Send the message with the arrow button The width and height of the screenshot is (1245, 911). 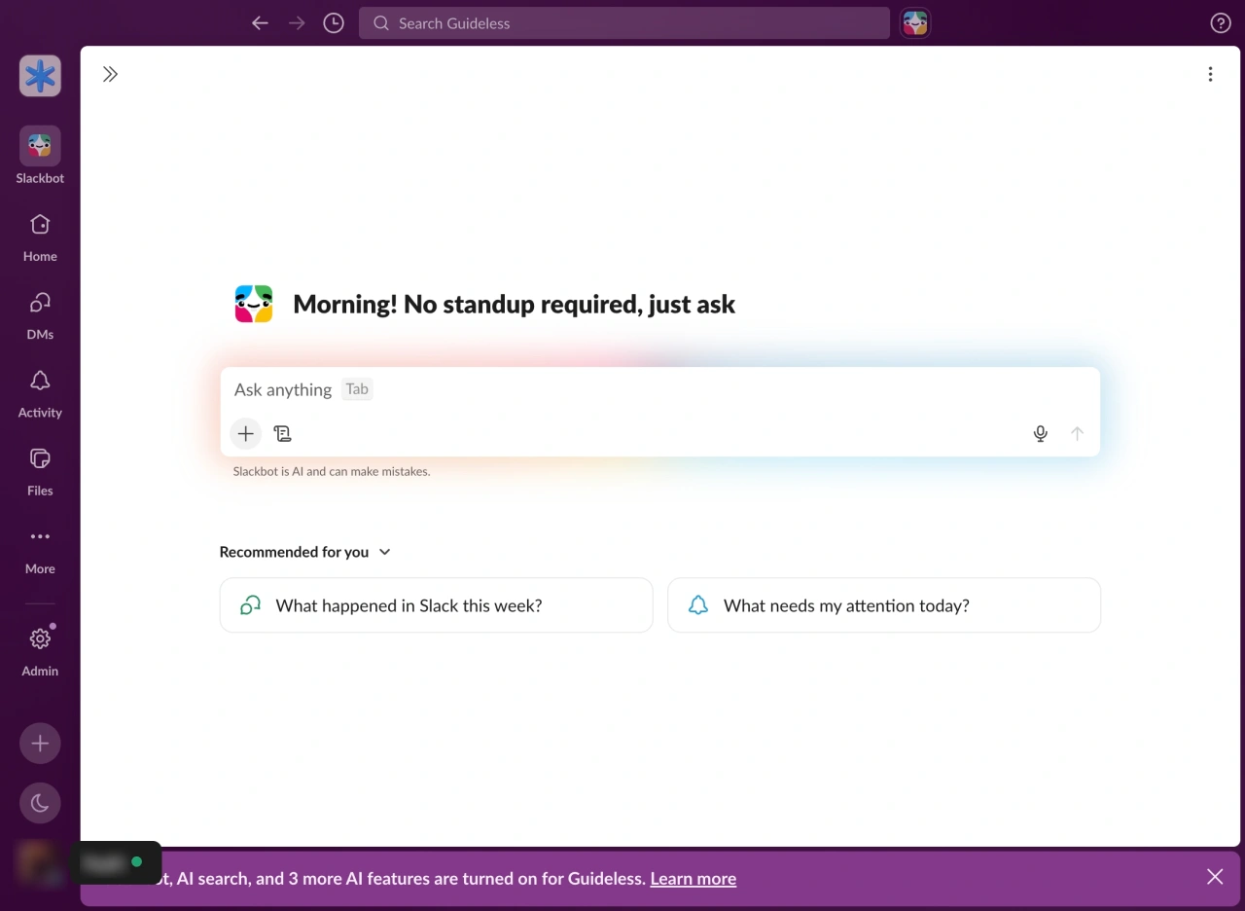pos(1077,434)
